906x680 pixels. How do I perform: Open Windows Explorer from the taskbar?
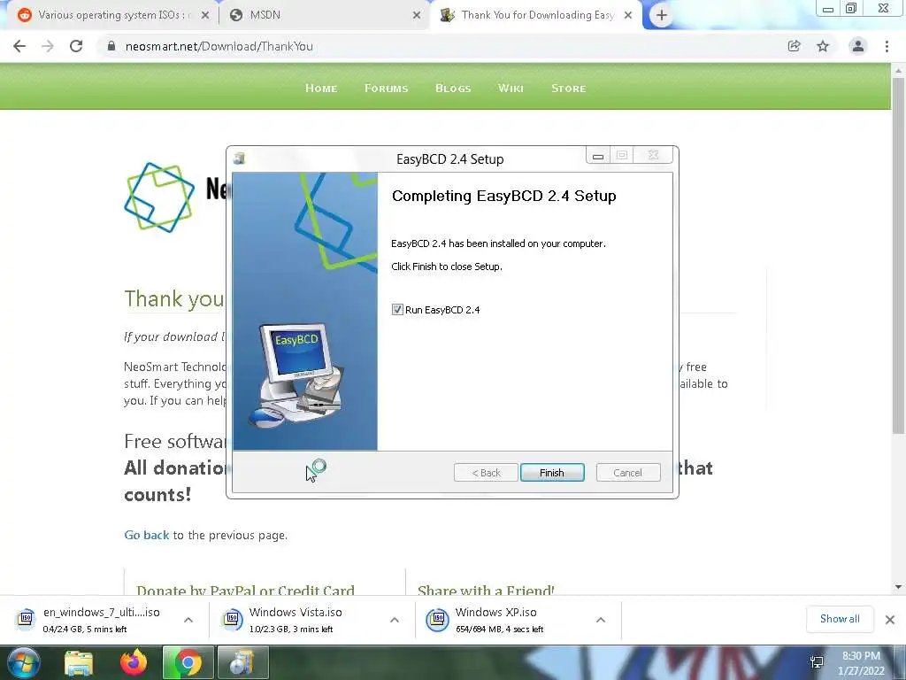pyautogui.click(x=79, y=662)
